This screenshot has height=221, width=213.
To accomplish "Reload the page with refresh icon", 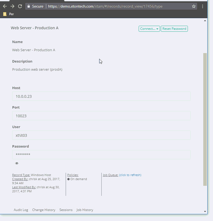I will [x=20, y=6].
